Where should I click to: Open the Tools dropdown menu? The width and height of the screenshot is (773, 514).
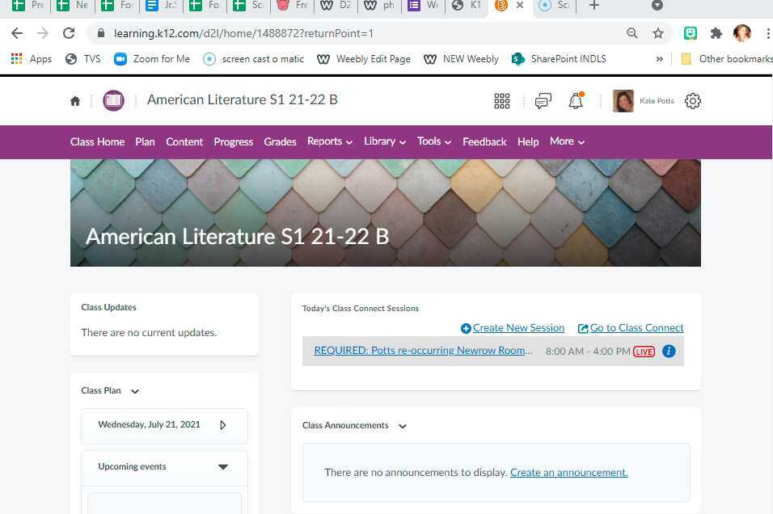point(433,141)
